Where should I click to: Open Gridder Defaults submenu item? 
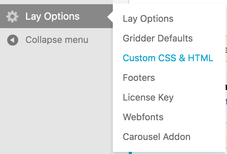point(158,38)
